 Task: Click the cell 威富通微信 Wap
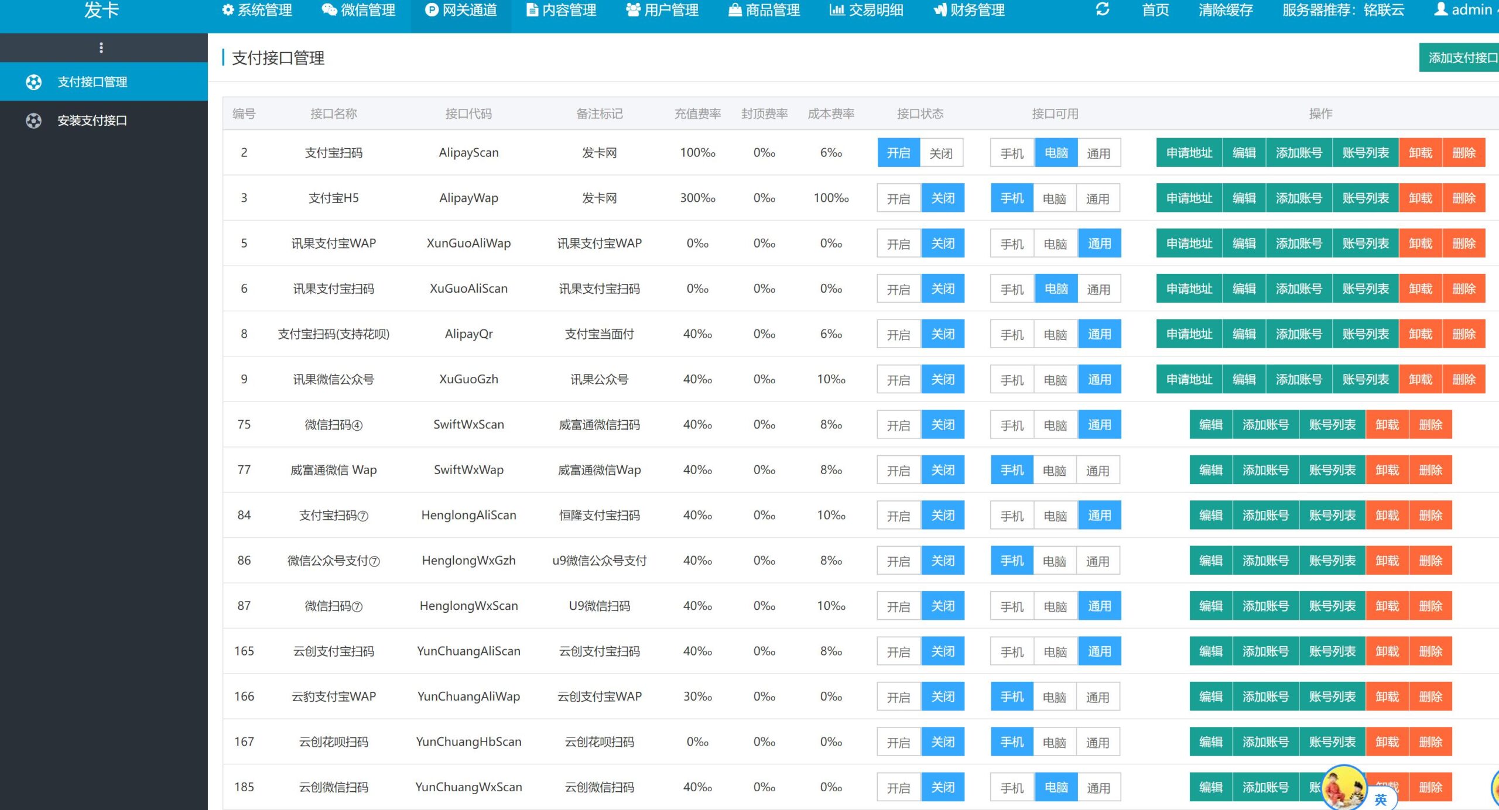[334, 470]
